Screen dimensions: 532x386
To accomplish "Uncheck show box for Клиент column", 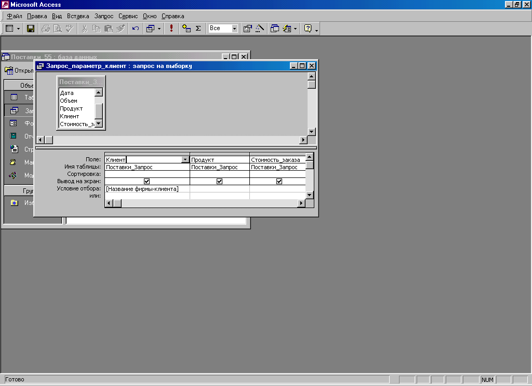I will tap(147, 181).
